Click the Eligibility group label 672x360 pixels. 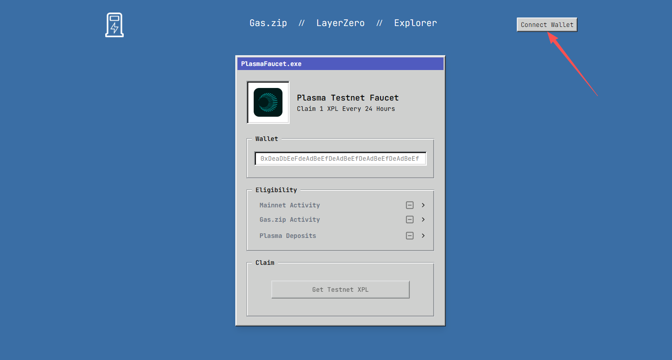pyautogui.click(x=276, y=190)
